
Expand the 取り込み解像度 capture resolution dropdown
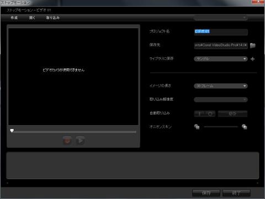click(221, 100)
